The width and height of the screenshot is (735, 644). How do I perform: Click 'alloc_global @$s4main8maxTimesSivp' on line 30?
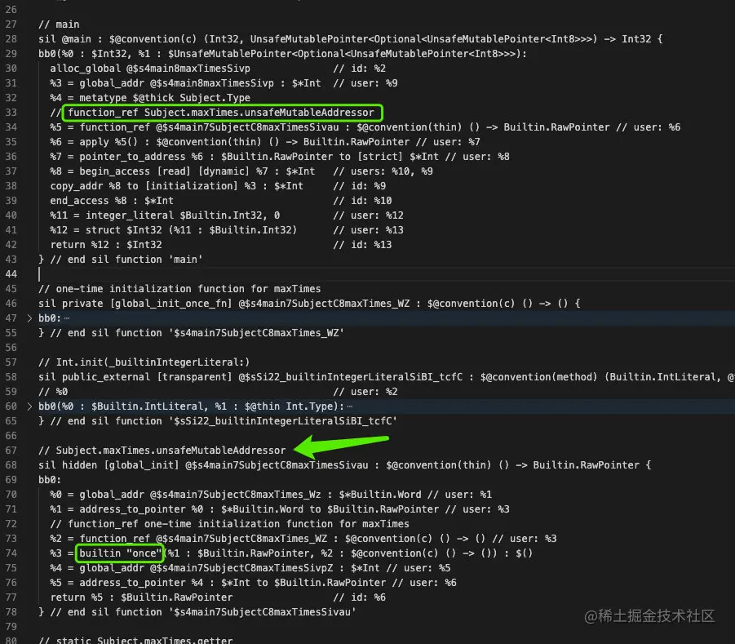point(150,69)
